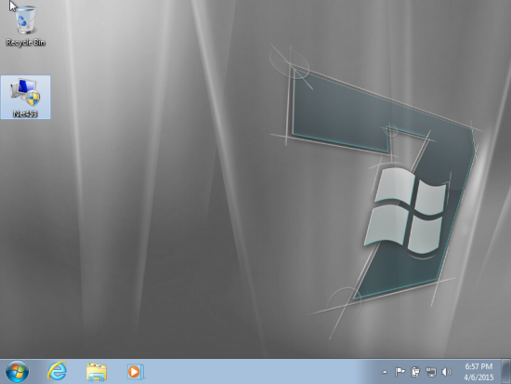Click the Windows flag logo on wallpaper

[x=406, y=211]
